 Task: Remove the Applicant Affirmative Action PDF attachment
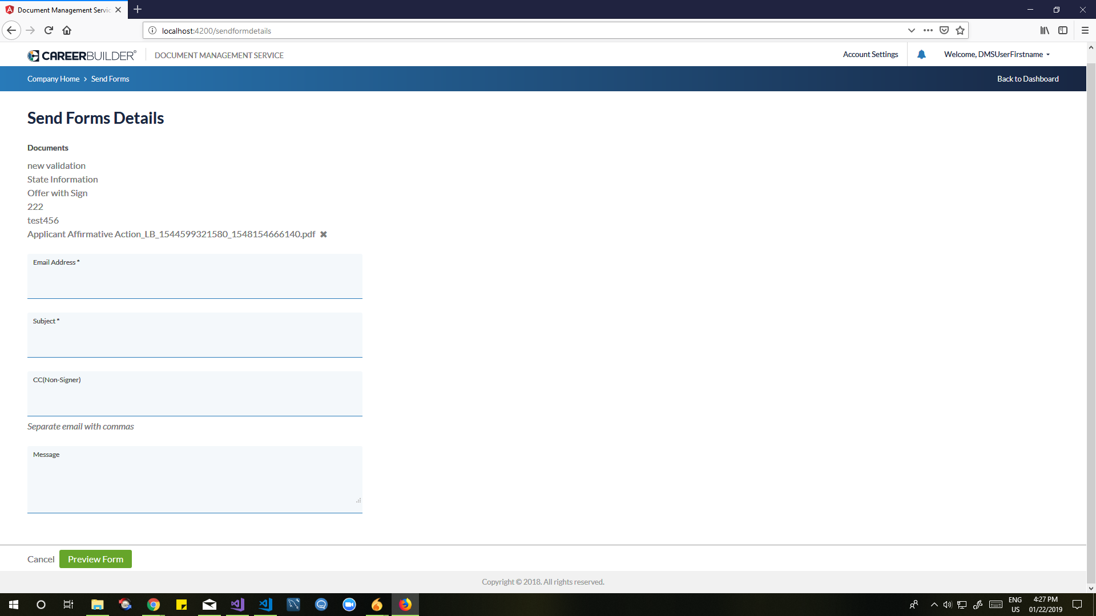[x=323, y=234]
